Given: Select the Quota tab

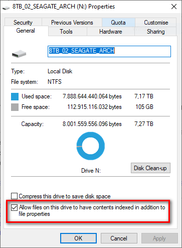Looking at the screenshot, I should coord(118,23).
